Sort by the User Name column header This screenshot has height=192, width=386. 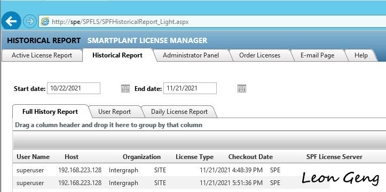pos(33,157)
